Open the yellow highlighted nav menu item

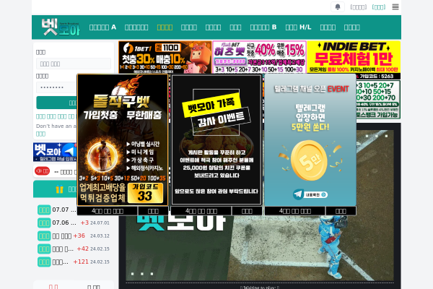[165, 27]
